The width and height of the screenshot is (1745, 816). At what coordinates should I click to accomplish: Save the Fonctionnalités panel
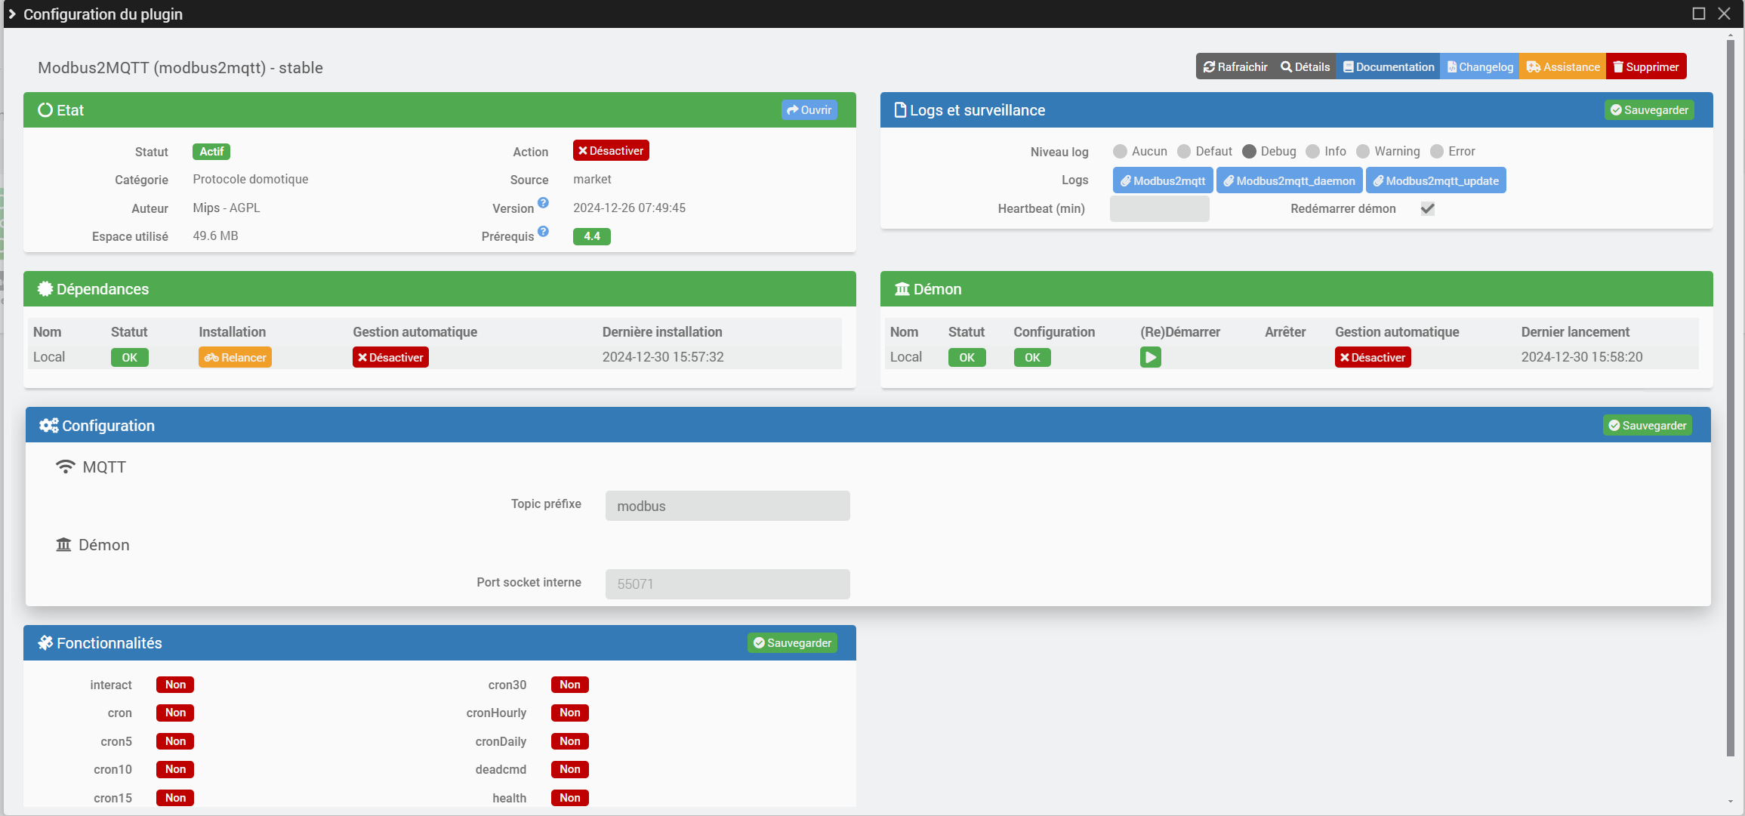tap(792, 643)
